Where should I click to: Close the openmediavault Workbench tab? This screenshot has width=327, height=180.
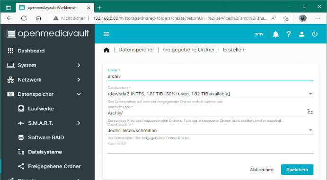88,8
